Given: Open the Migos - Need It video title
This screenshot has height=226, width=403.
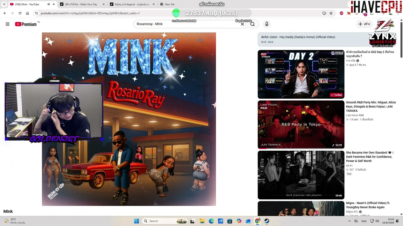Looking at the screenshot, I should coord(368,205).
